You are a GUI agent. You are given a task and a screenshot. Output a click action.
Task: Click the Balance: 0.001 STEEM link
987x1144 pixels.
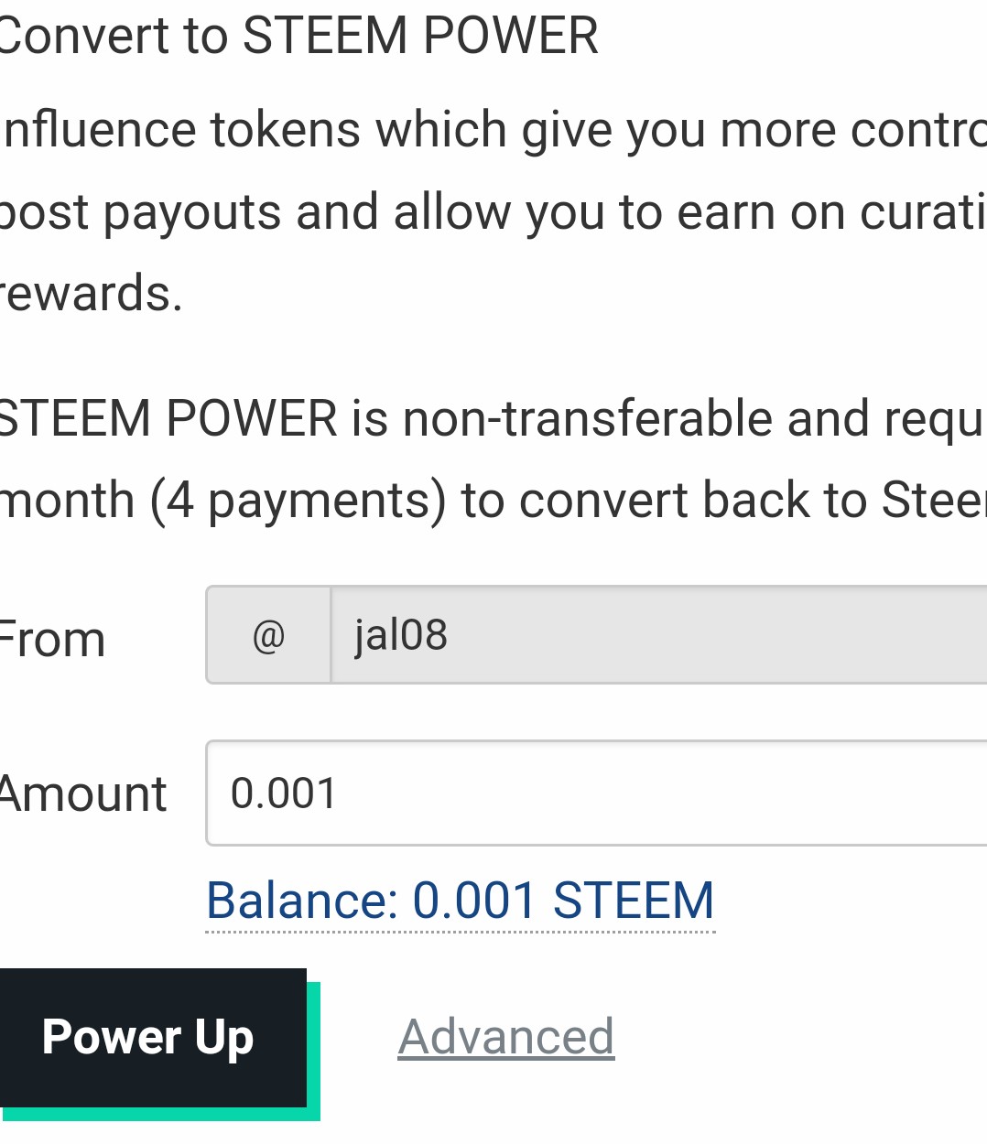[x=460, y=901]
